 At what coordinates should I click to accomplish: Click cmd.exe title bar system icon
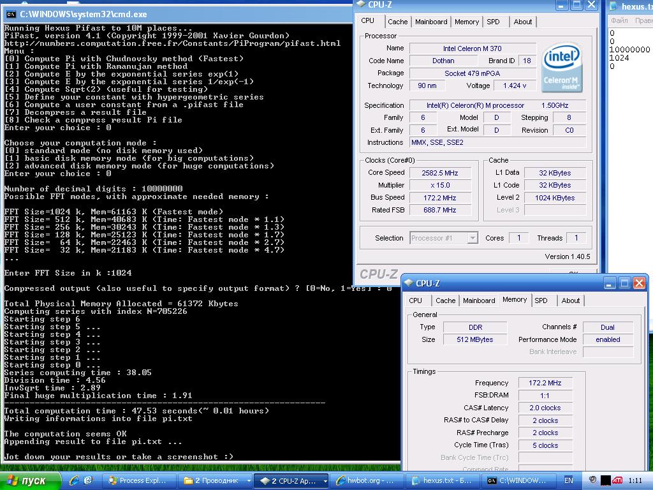[11, 14]
